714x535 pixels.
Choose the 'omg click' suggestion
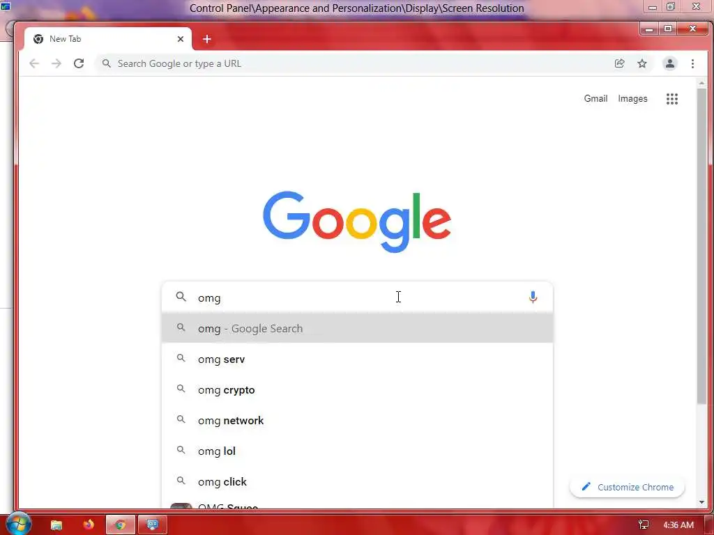[358, 481]
